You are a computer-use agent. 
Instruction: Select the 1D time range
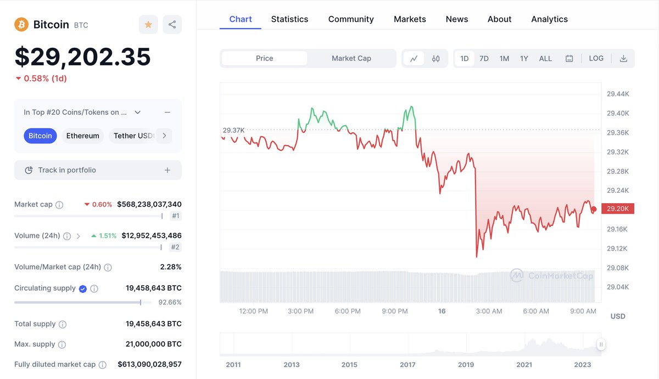tap(465, 58)
